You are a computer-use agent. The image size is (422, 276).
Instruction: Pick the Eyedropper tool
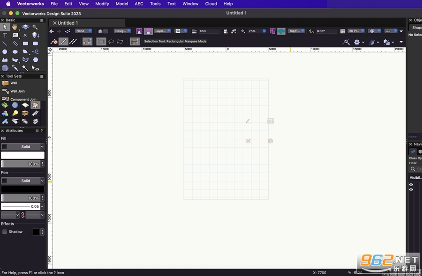pyautogui.click(x=15, y=68)
